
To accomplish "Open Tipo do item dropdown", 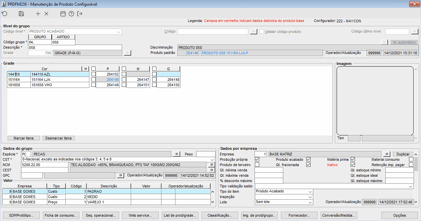I will 310,192.
